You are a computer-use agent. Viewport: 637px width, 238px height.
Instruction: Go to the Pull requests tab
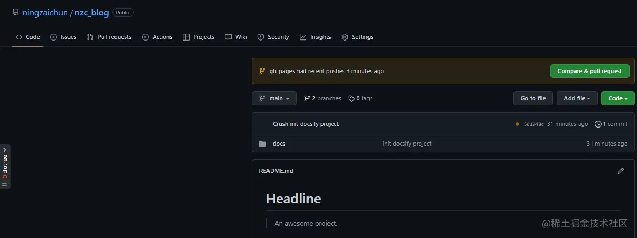(109, 37)
